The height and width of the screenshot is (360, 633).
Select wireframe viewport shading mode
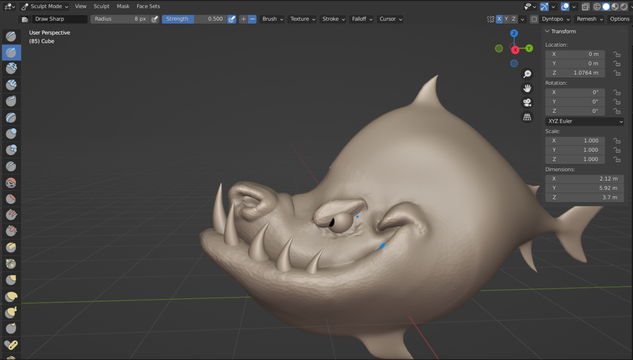597,6
